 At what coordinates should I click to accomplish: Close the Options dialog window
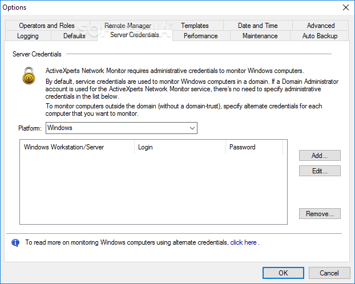click(x=346, y=7)
